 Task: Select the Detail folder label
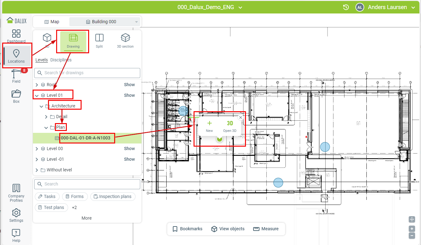[62, 117]
